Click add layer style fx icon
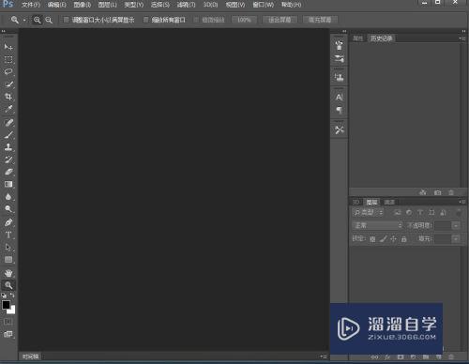Image resolution: width=469 pixels, height=364 pixels. tap(387, 356)
